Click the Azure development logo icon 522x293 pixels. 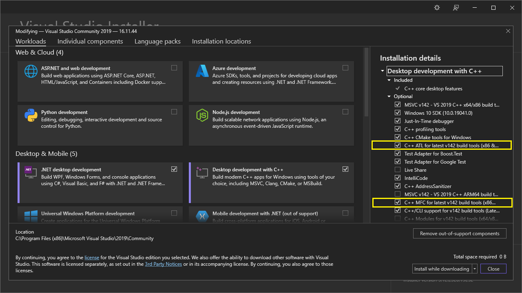202,72
